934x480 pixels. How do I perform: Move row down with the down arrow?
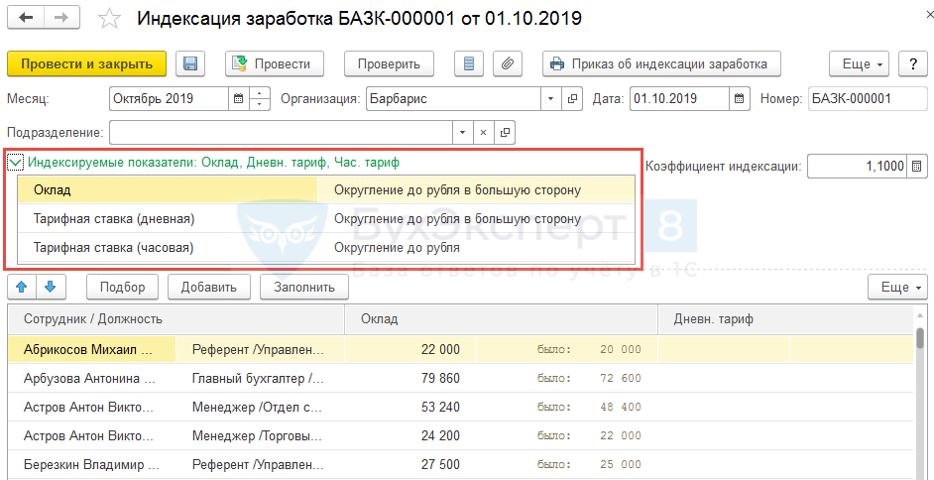click(x=51, y=288)
